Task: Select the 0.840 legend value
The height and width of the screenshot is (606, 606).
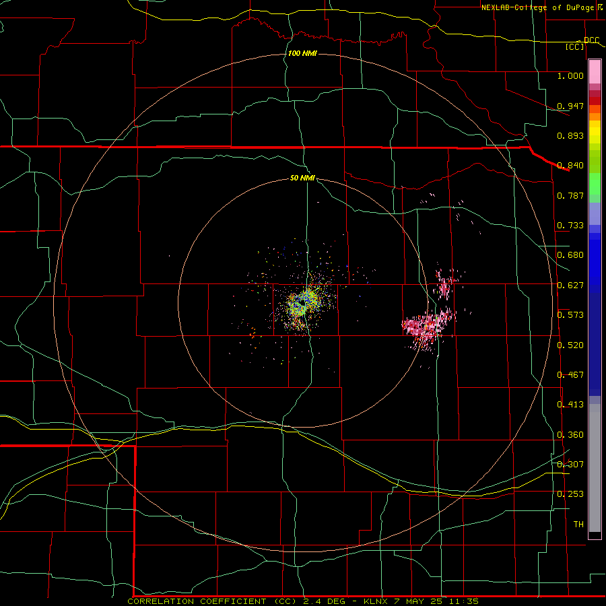Action: coord(570,166)
